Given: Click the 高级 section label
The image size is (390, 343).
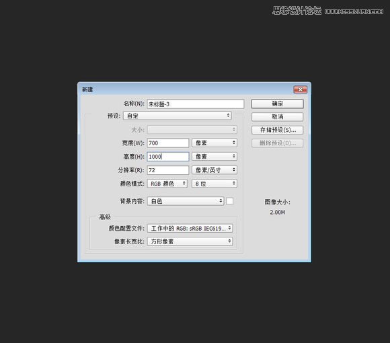Looking at the screenshot, I should (105, 217).
